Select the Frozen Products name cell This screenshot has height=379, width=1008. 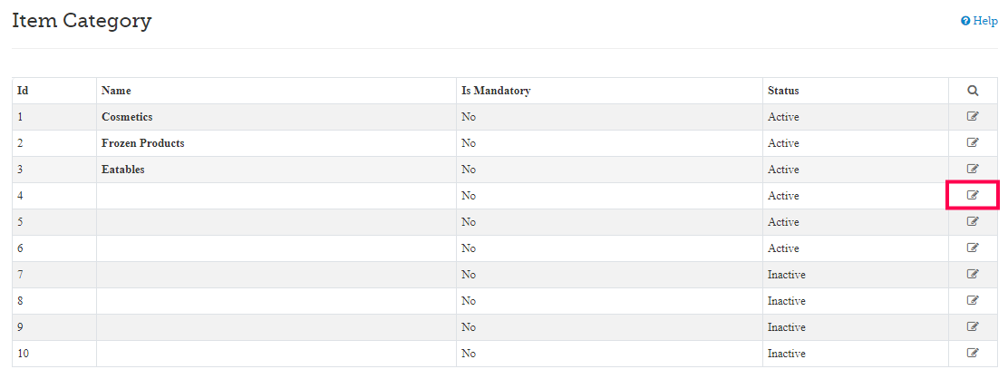coord(143,143)
